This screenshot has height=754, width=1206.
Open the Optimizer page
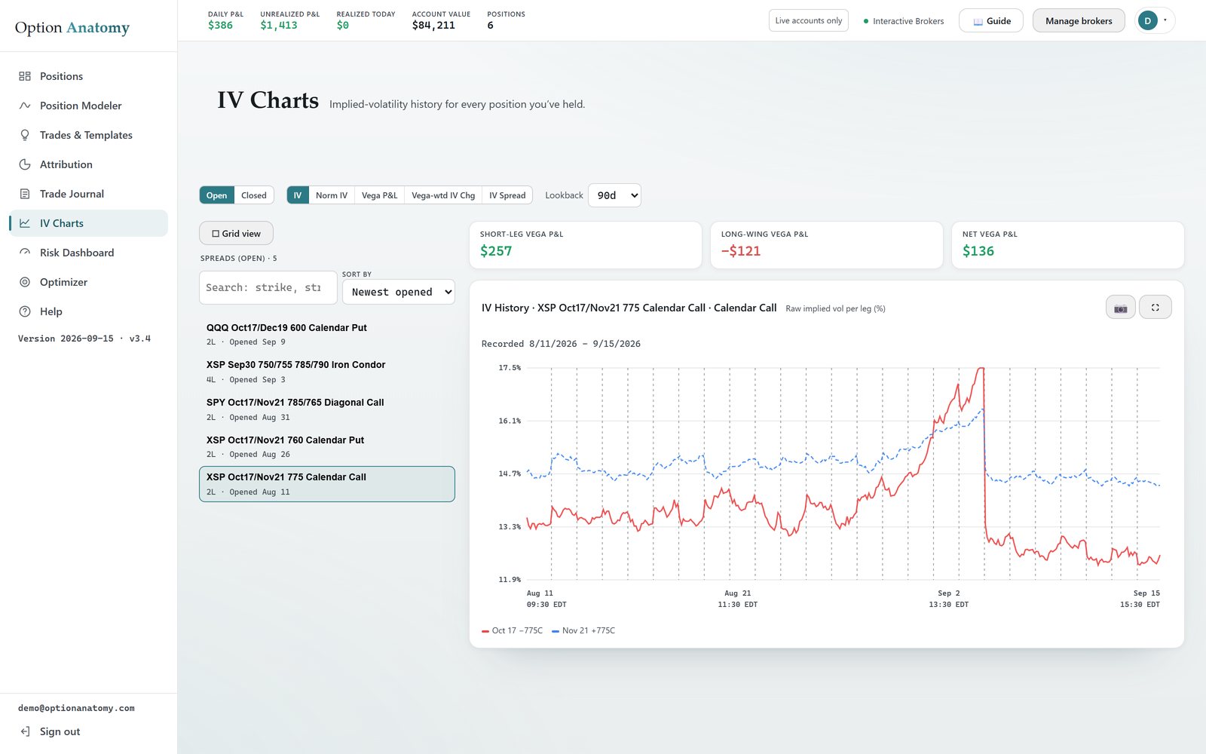[x=89, y=282]
